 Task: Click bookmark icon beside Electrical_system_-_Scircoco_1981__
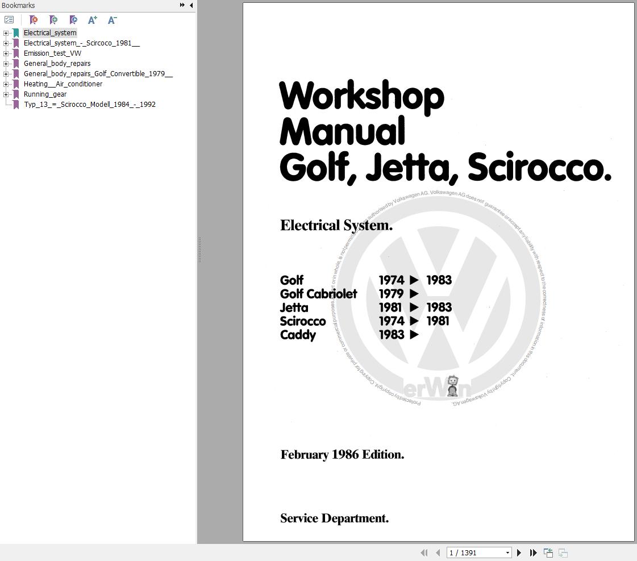16,43
